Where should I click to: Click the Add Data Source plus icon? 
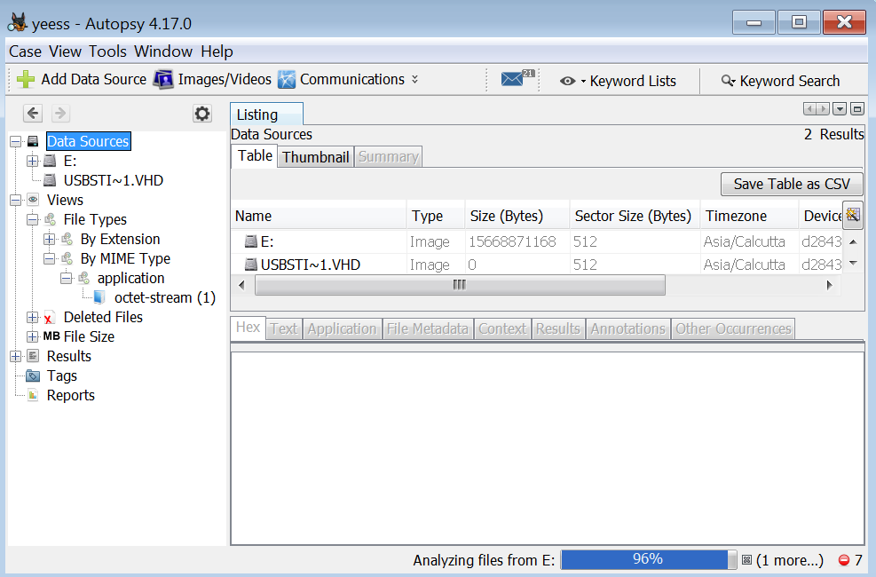click(x=26, y=80)
